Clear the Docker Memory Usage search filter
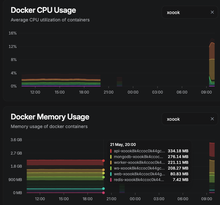The width and height of the screenshot is (220, 205). 212,119
